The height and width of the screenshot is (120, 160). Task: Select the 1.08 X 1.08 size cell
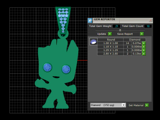pyautogui.click(x=111, y=43)
